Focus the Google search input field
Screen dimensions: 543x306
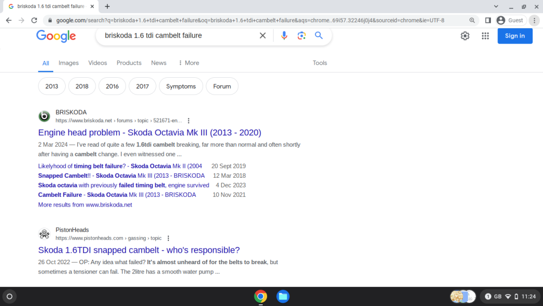click(x=178, y=35)
